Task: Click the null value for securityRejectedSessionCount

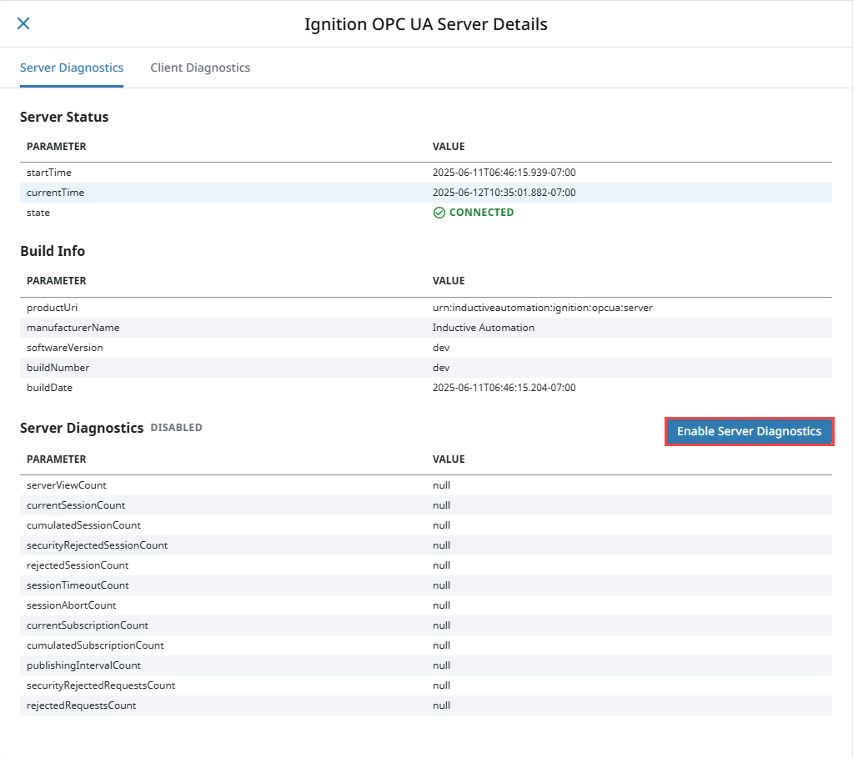Action: [x=441, y=545]
